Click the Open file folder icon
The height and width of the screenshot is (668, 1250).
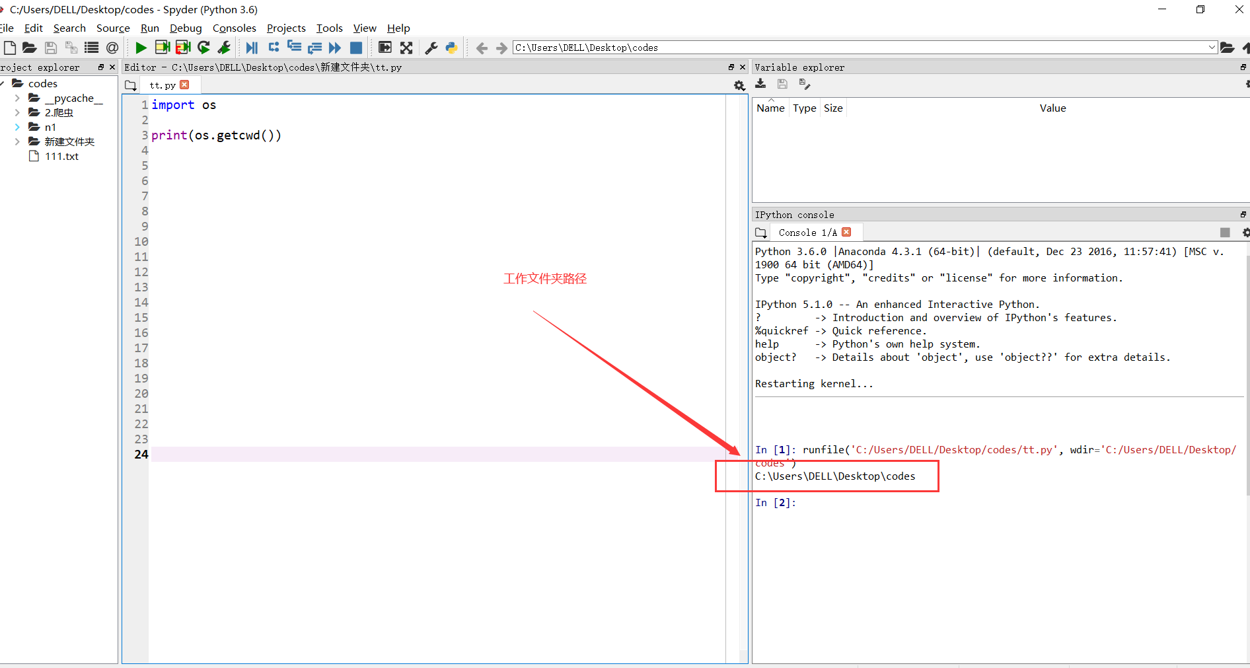(29, 48)
